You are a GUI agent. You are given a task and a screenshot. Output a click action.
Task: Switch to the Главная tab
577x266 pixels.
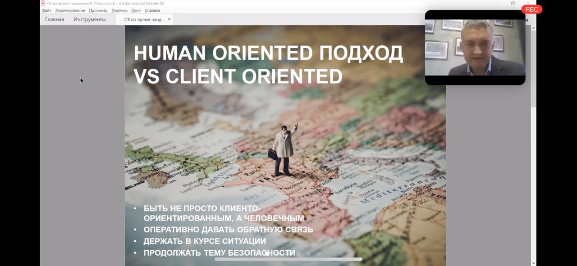click(x=55, y=19)
